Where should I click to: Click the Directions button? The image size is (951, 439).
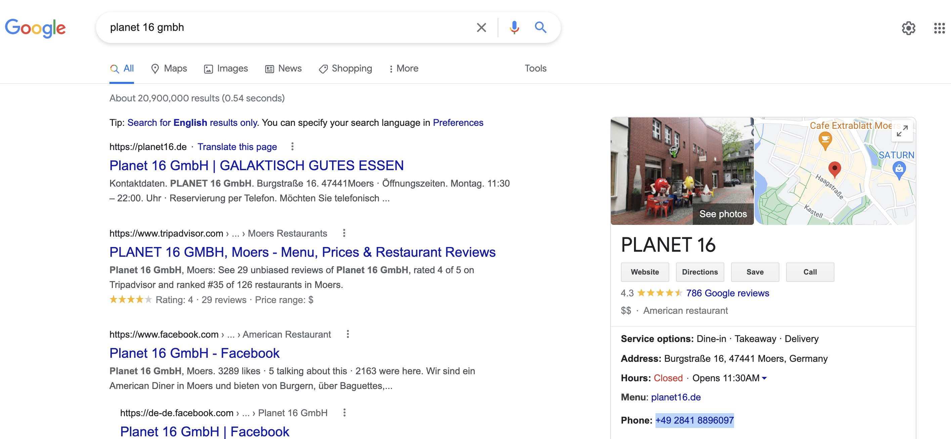point(700,272)
